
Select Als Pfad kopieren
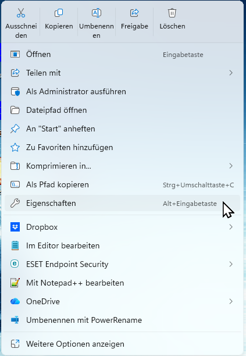122,184
